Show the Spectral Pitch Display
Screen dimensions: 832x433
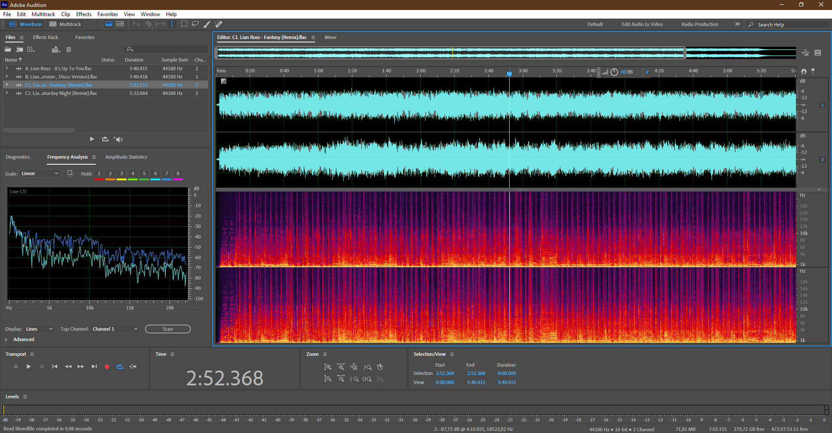pos(120,24)
